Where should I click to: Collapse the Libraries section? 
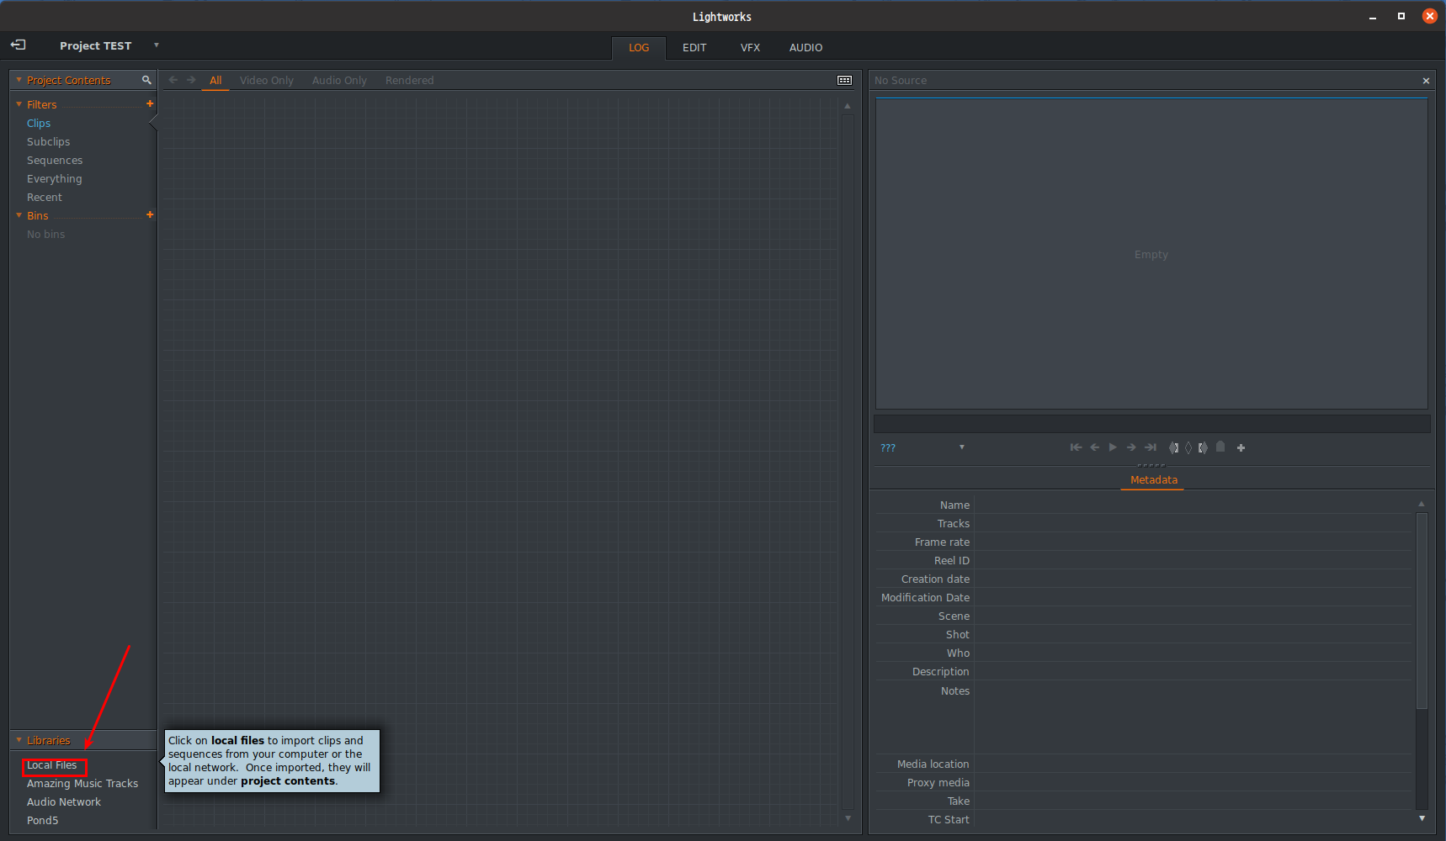[19, 740]
